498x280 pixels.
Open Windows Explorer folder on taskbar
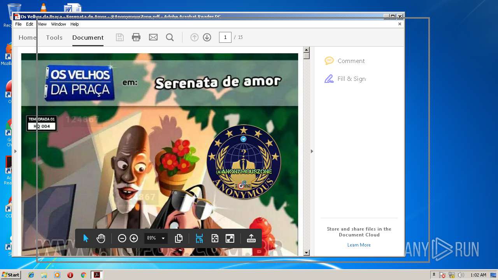click(x=44, y=275)
